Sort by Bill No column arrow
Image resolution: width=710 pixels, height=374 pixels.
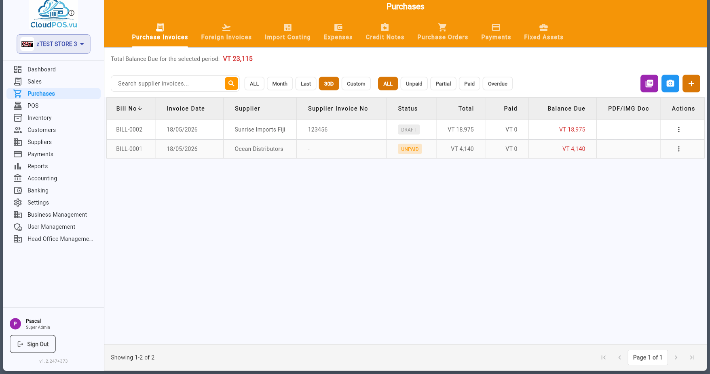(x=140, y=109)
